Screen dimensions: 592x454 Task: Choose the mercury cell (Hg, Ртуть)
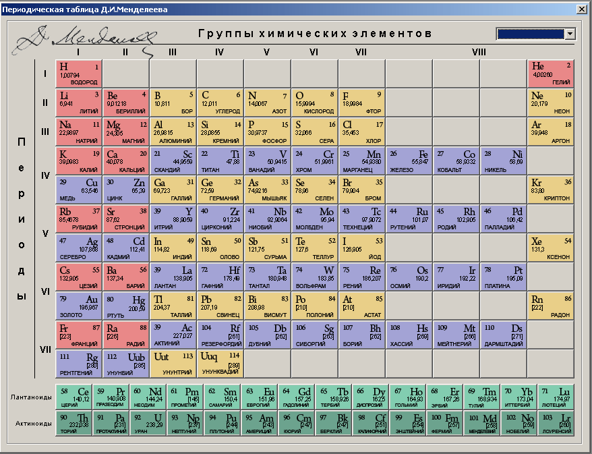[126, 306]
